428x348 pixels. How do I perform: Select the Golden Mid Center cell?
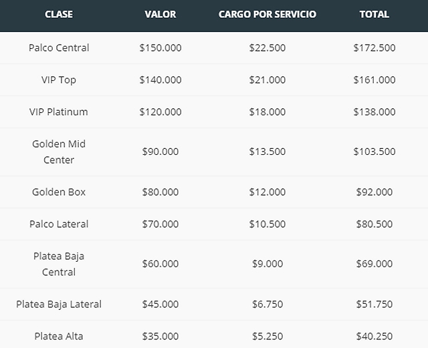click(x=59, y=152)
